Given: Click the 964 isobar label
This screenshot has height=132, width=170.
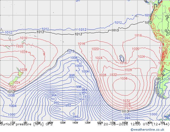Looking at the screenshot, I should 54,95.
